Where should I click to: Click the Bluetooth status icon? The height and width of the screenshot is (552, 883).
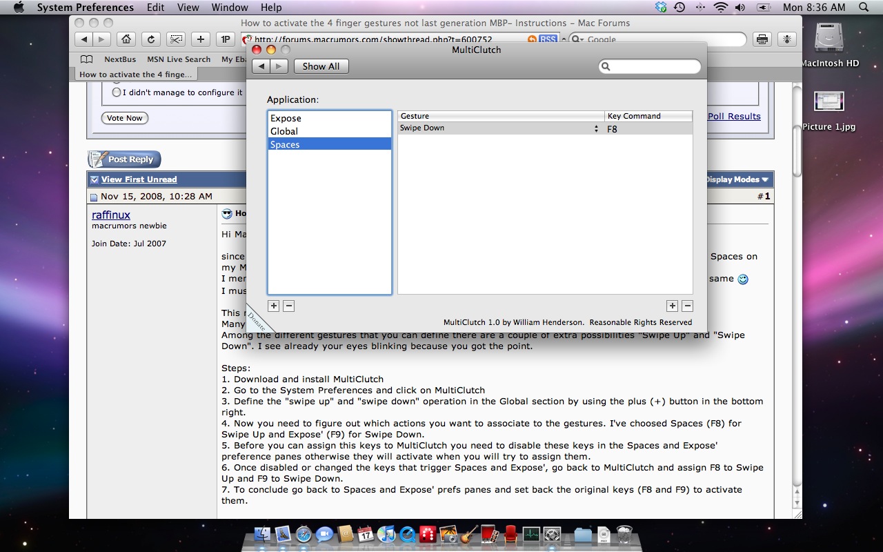700,8
